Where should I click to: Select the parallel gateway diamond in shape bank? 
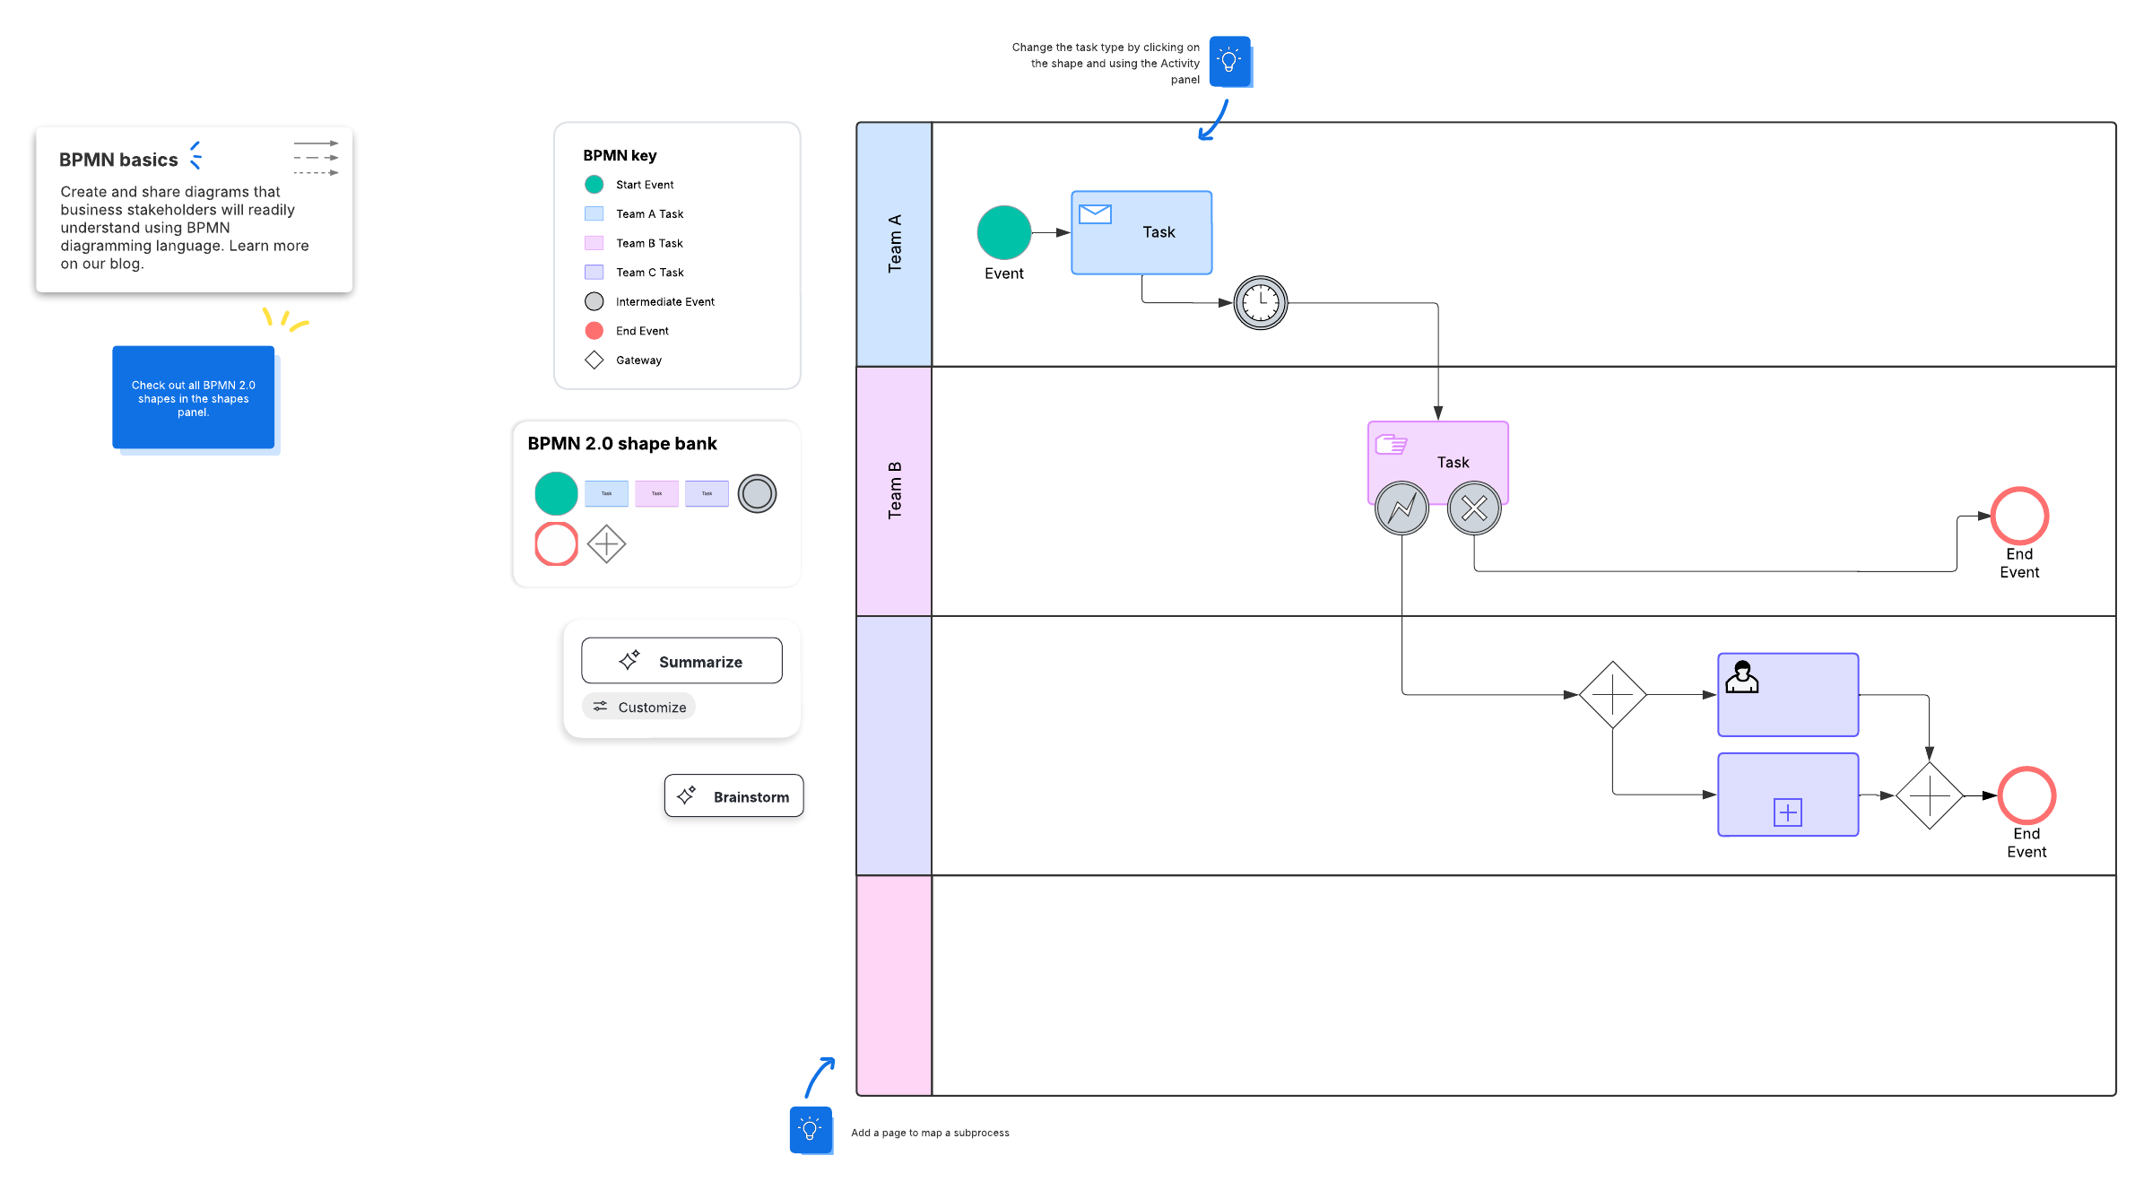606,543
